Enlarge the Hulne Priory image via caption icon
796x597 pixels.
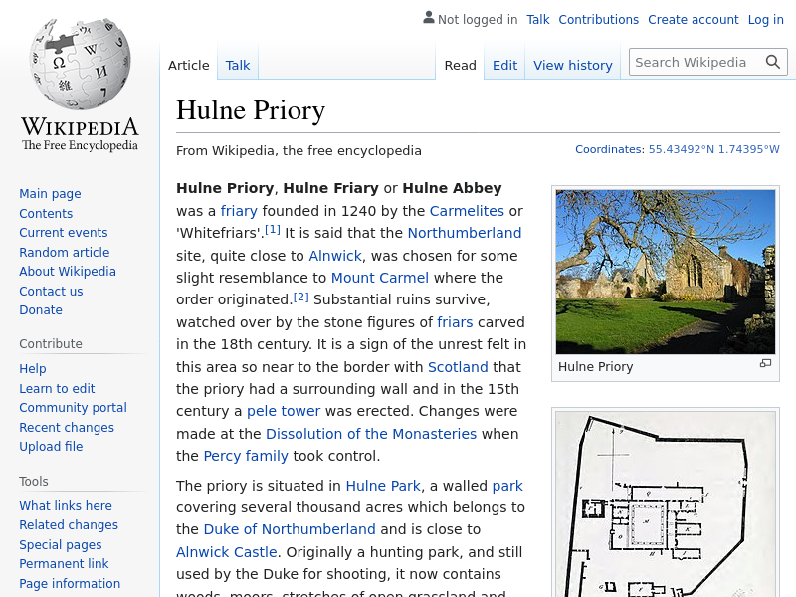coord(765,364)
